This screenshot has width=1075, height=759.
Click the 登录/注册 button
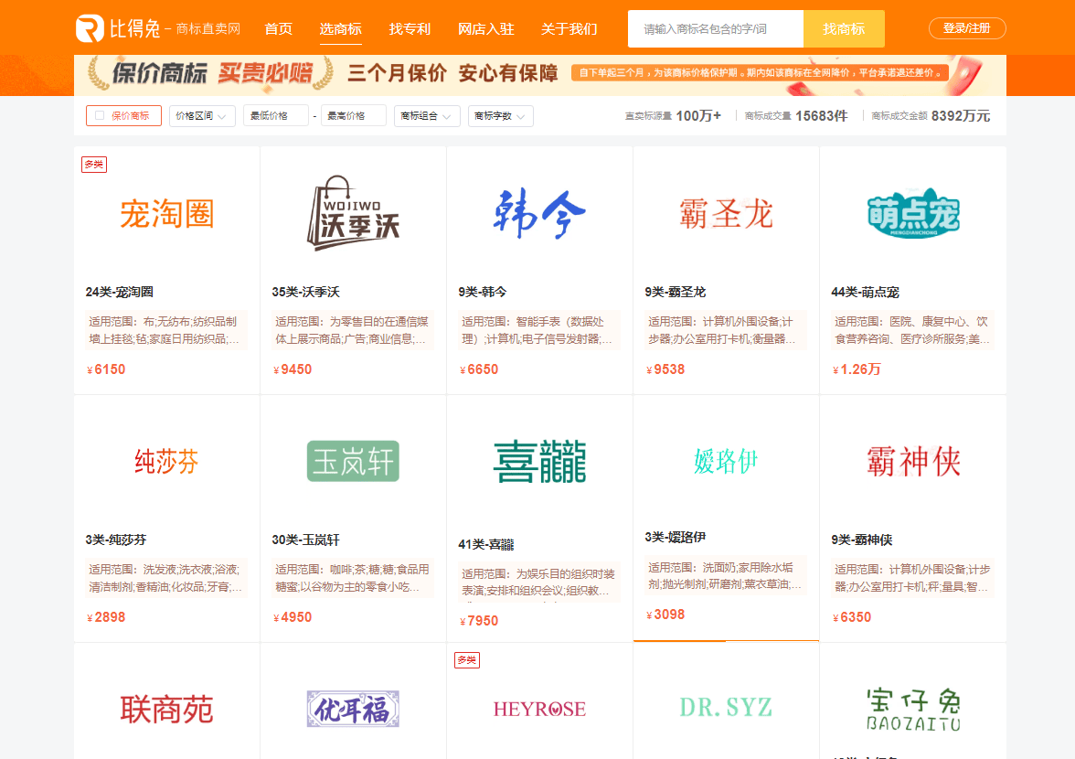click(x=967, y=28)
